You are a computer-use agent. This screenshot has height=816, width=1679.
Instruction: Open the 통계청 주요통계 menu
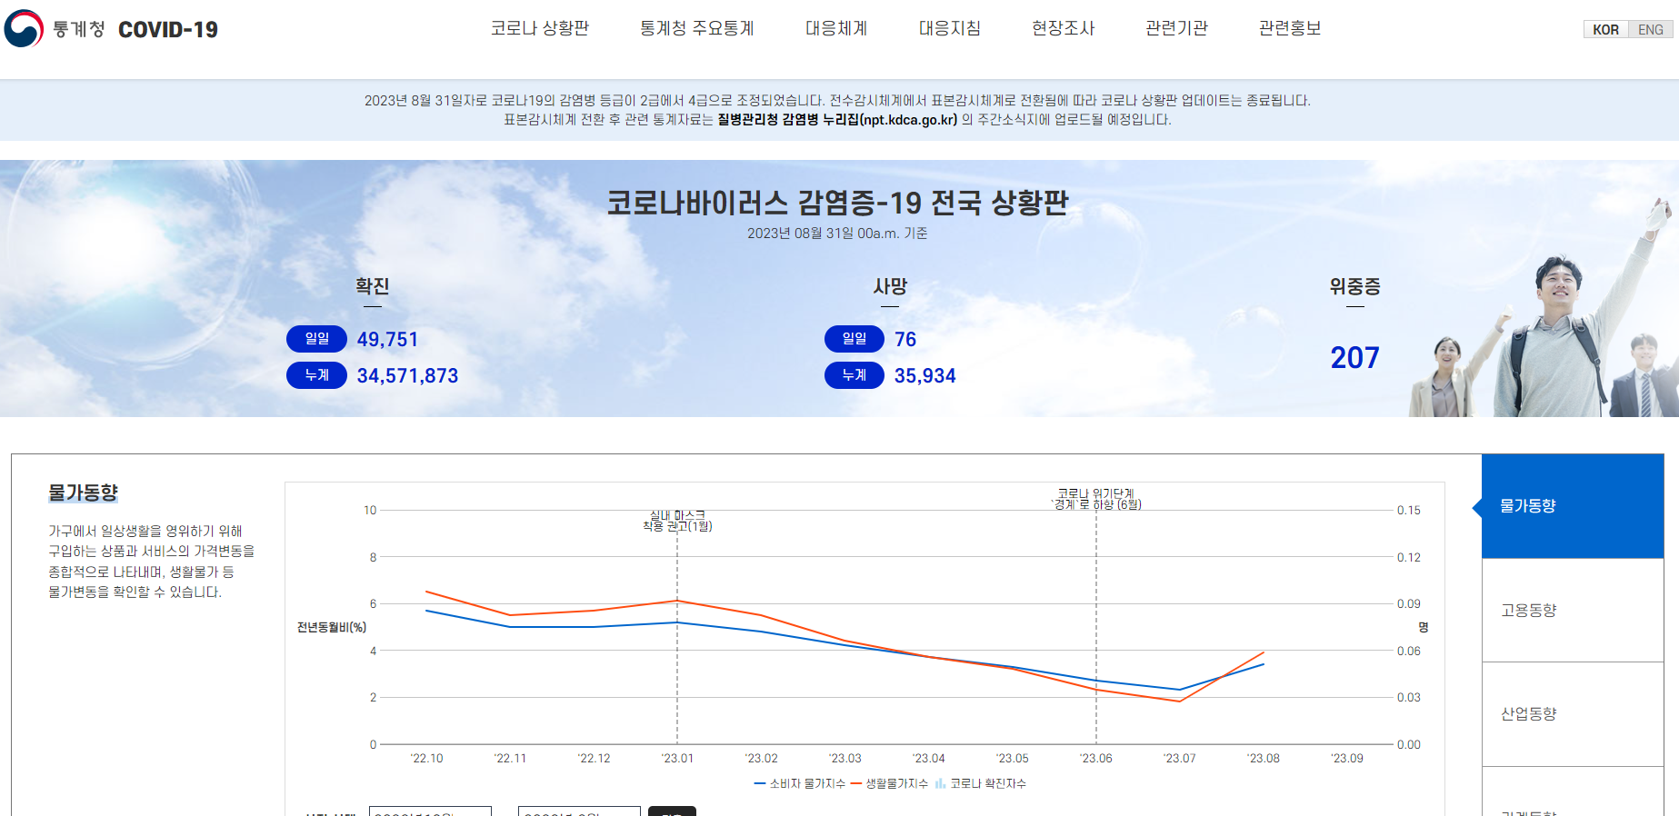coord(697,28)
